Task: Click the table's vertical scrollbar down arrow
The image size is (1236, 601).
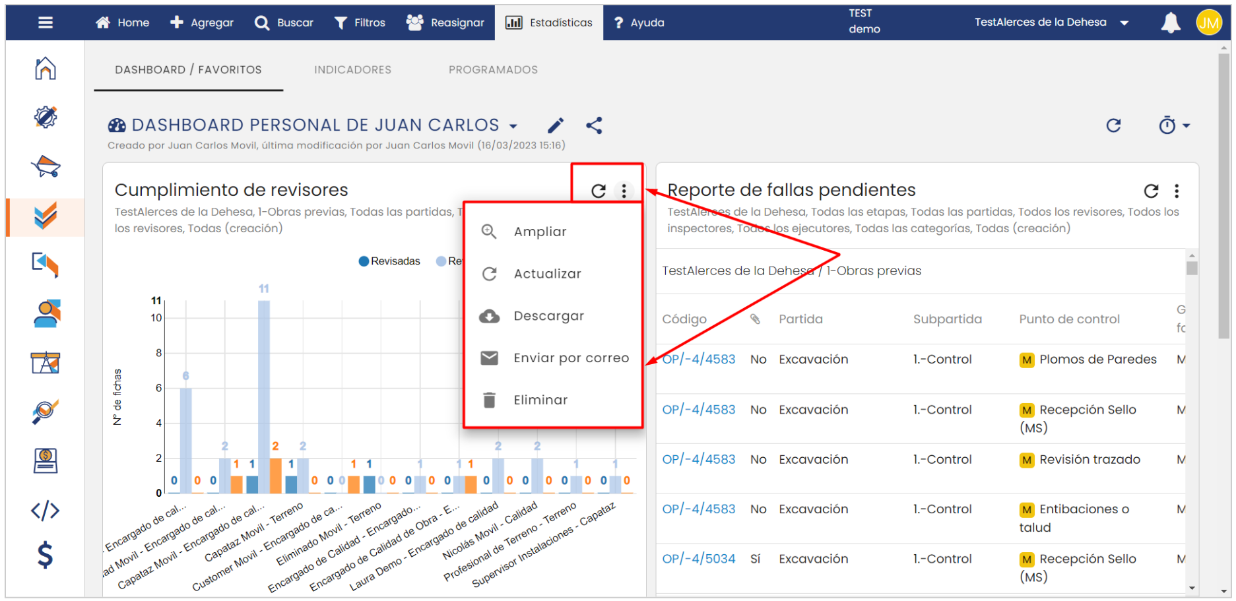Action: pyautogui.click(x=1191, y=588)
